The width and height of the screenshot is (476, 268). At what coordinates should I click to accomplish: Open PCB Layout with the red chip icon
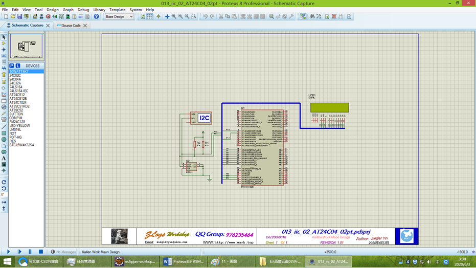point(48,16)
